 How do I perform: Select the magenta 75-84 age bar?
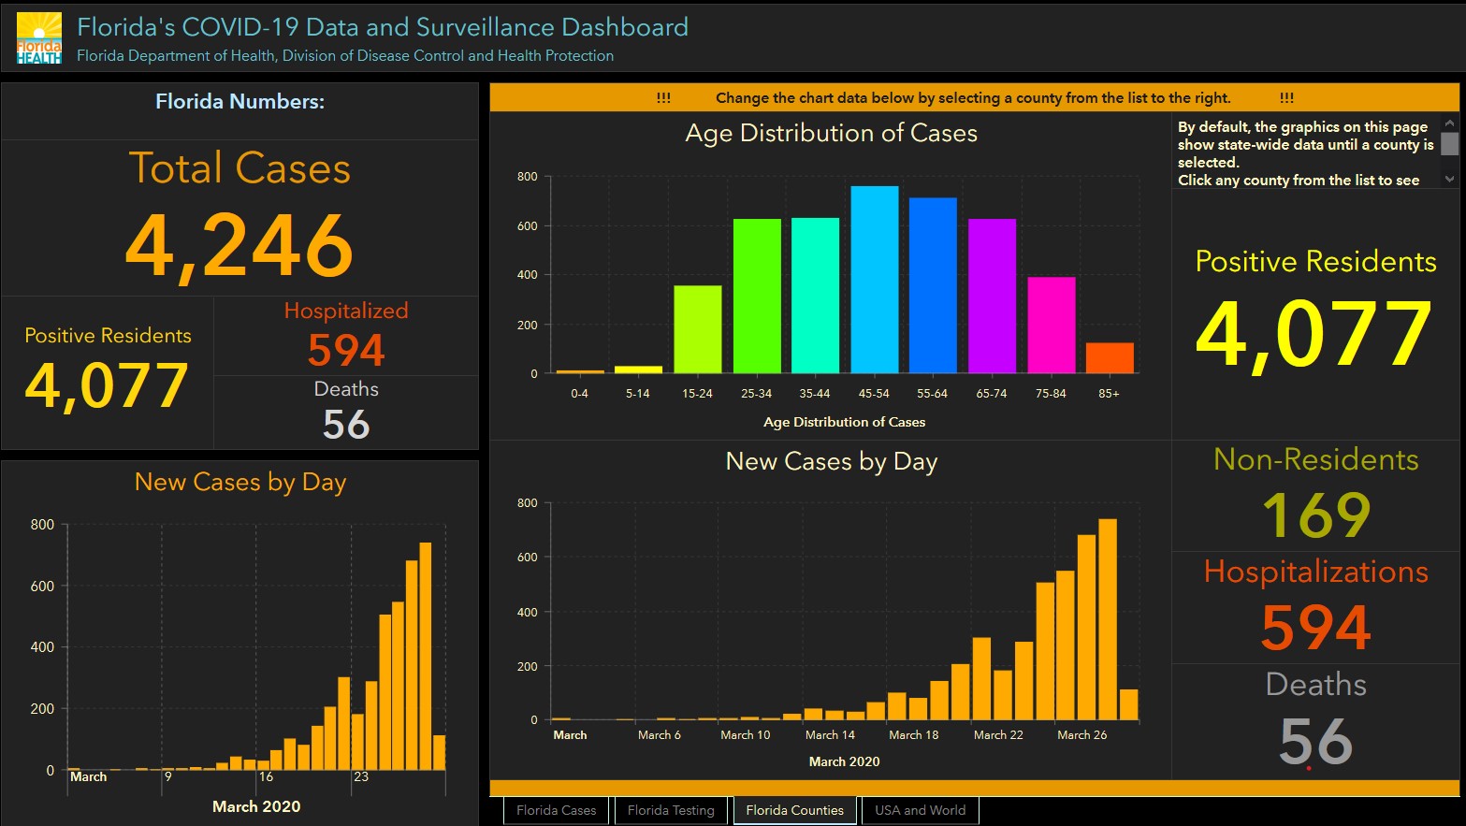coord(1052,326)
